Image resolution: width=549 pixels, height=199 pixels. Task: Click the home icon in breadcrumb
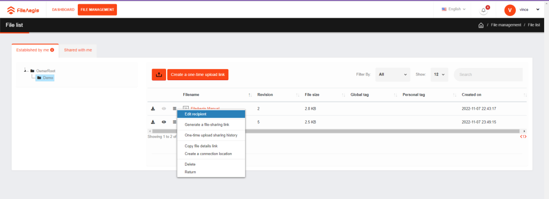tap(481, 25)
